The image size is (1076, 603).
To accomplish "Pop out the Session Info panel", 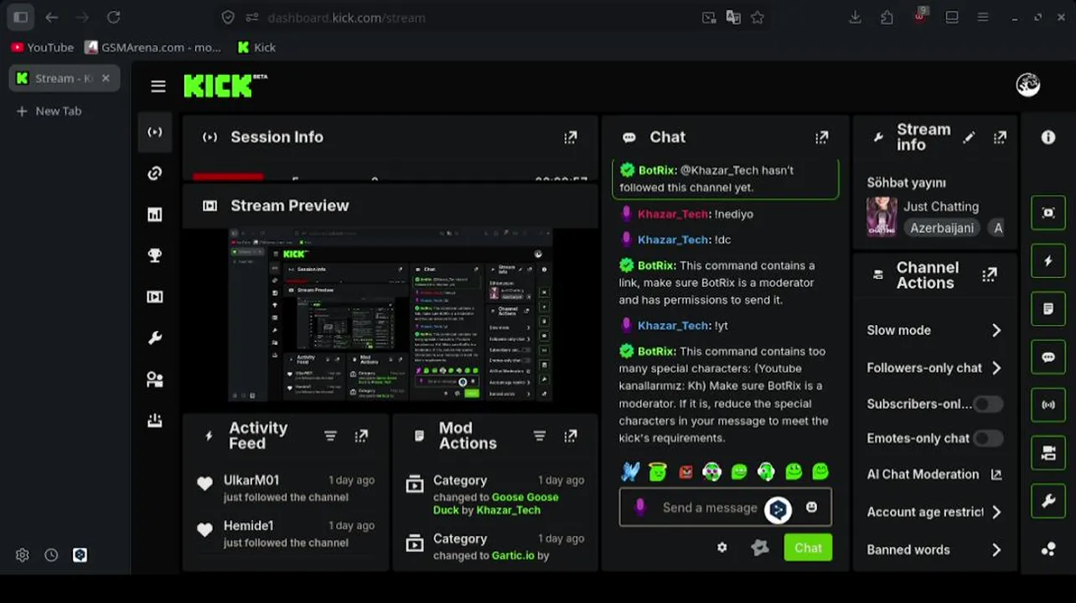I will [x=571, y=137].
